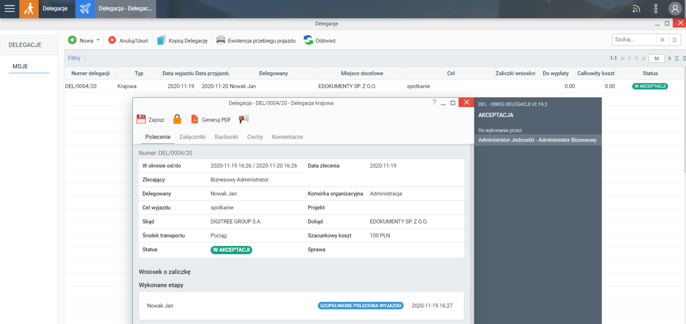The width and height of the screenshot is (686, 324).
Task: Click Biznesowy Administrator Zlecający value
Action: pyautogui.click(x=240, y=180)
